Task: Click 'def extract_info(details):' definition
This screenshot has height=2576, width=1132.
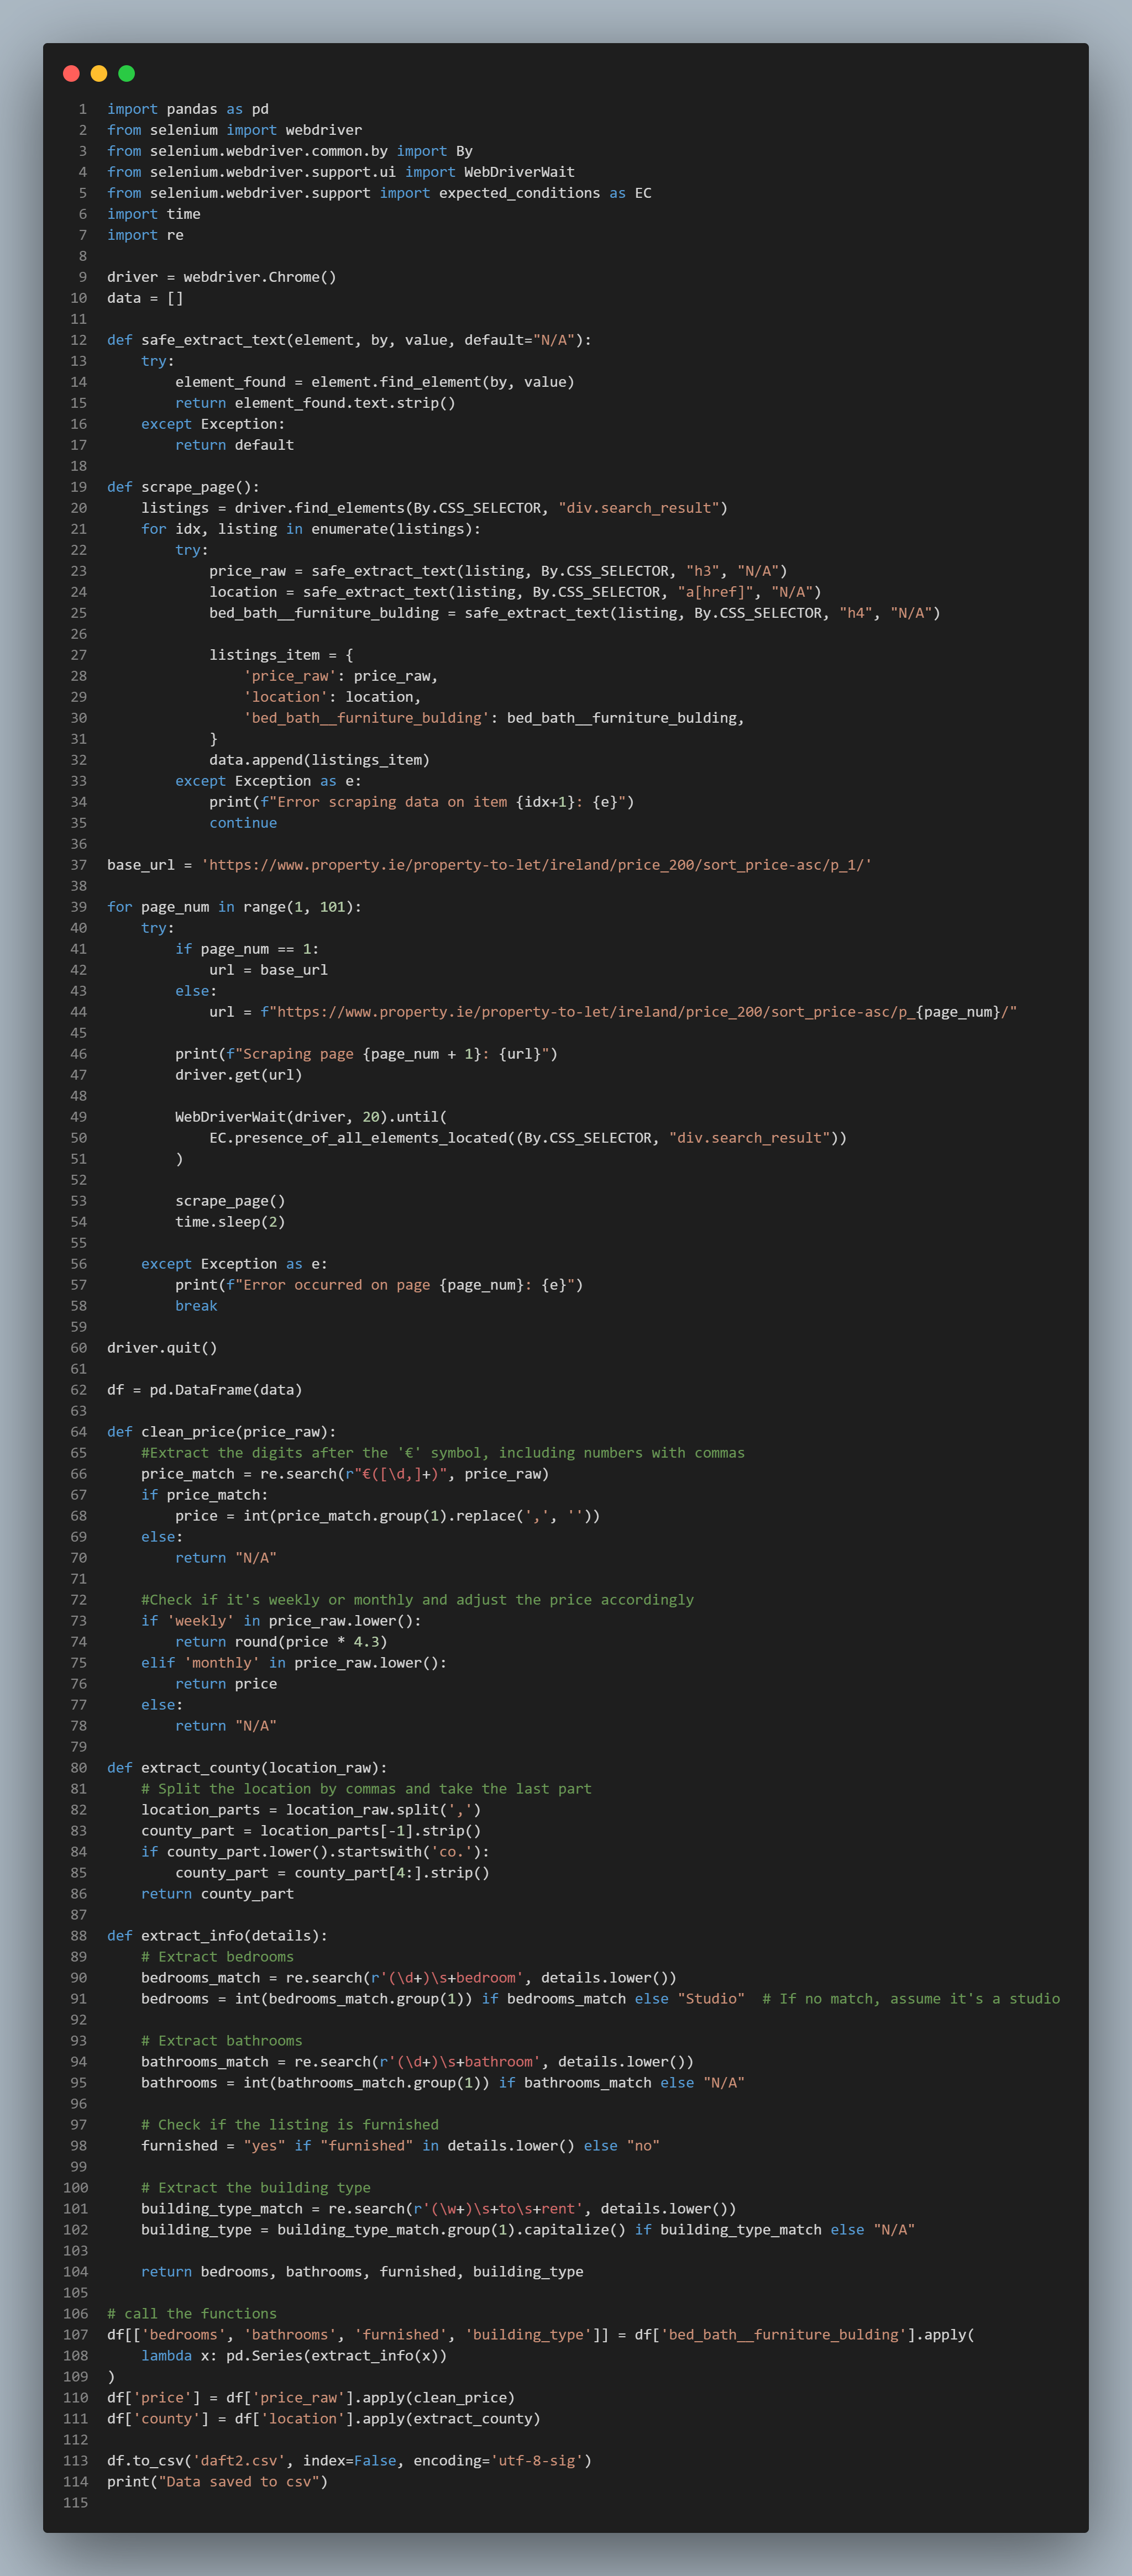Action: coord(217,1936)
